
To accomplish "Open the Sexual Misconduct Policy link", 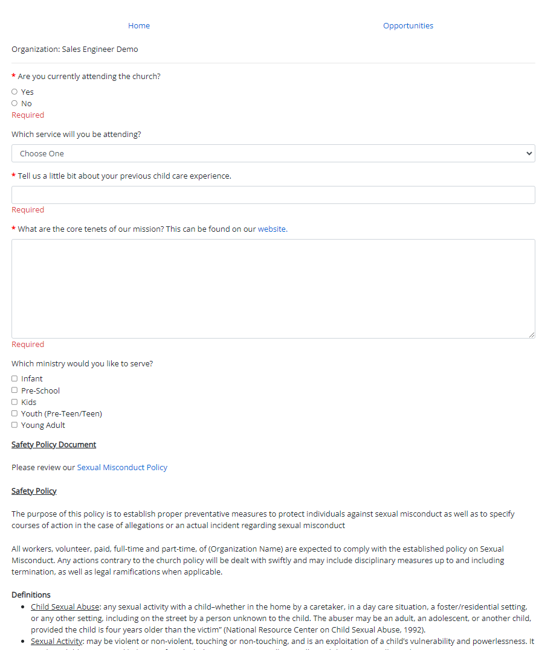I will click(x=122, y=468).
